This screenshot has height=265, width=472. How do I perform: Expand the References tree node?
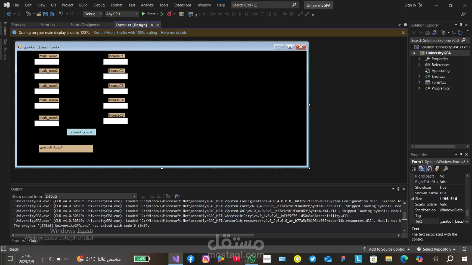(419, 65)
